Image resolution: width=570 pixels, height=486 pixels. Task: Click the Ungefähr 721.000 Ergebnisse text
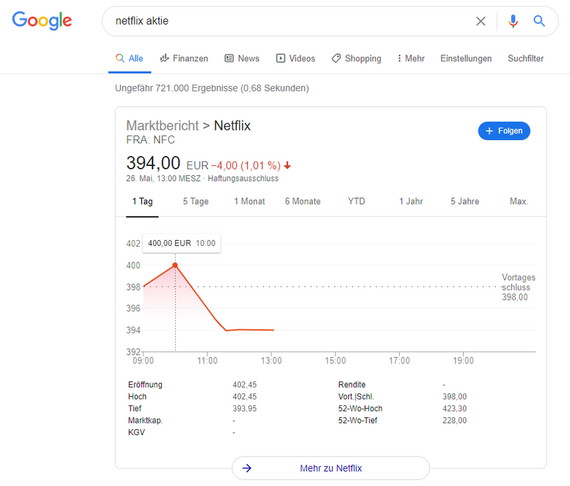[x=212, y=88]
